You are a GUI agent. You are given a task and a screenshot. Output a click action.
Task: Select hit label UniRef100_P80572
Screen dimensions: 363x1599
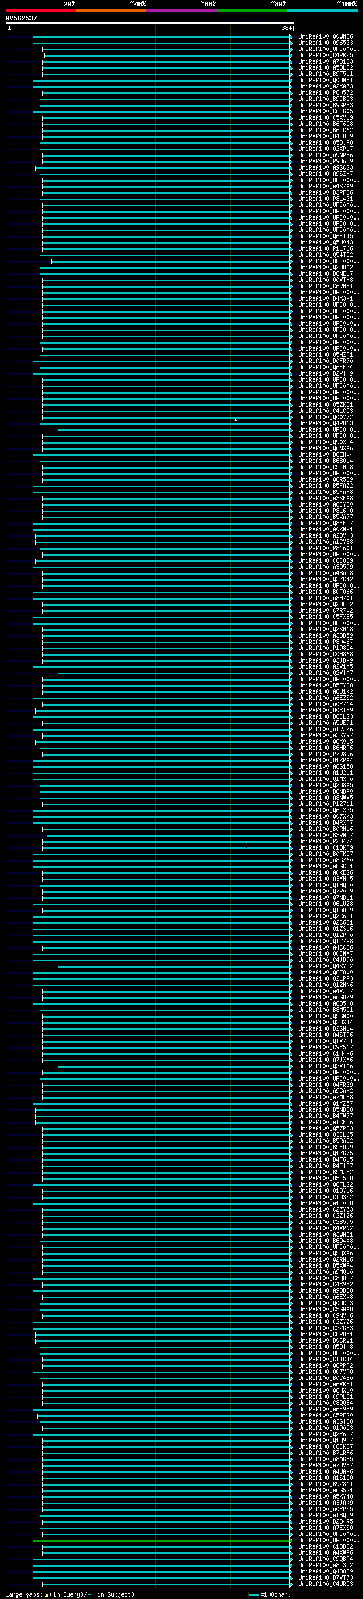pyautogui.click(x=326, y=92)
